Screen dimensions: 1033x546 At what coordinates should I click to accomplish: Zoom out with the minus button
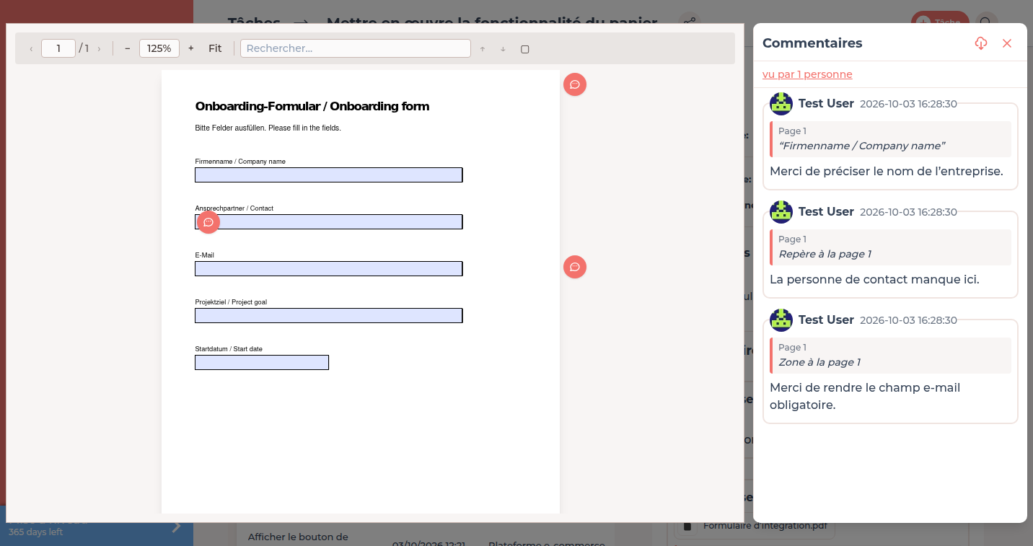pos(128,48)
